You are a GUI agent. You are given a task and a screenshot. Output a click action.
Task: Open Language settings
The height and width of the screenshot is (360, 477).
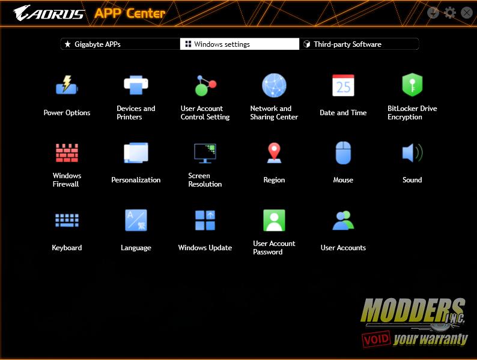tap(136, 221)
